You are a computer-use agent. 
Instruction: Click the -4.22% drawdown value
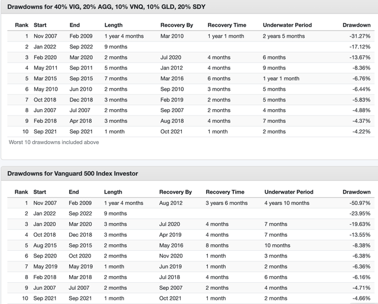click(361, 132)
